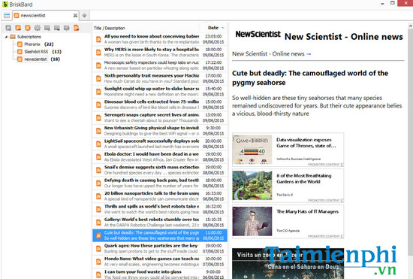Select the Slashdot RSS feed
The height and width of the screenshot is (279, 413).
pos(39,52)
